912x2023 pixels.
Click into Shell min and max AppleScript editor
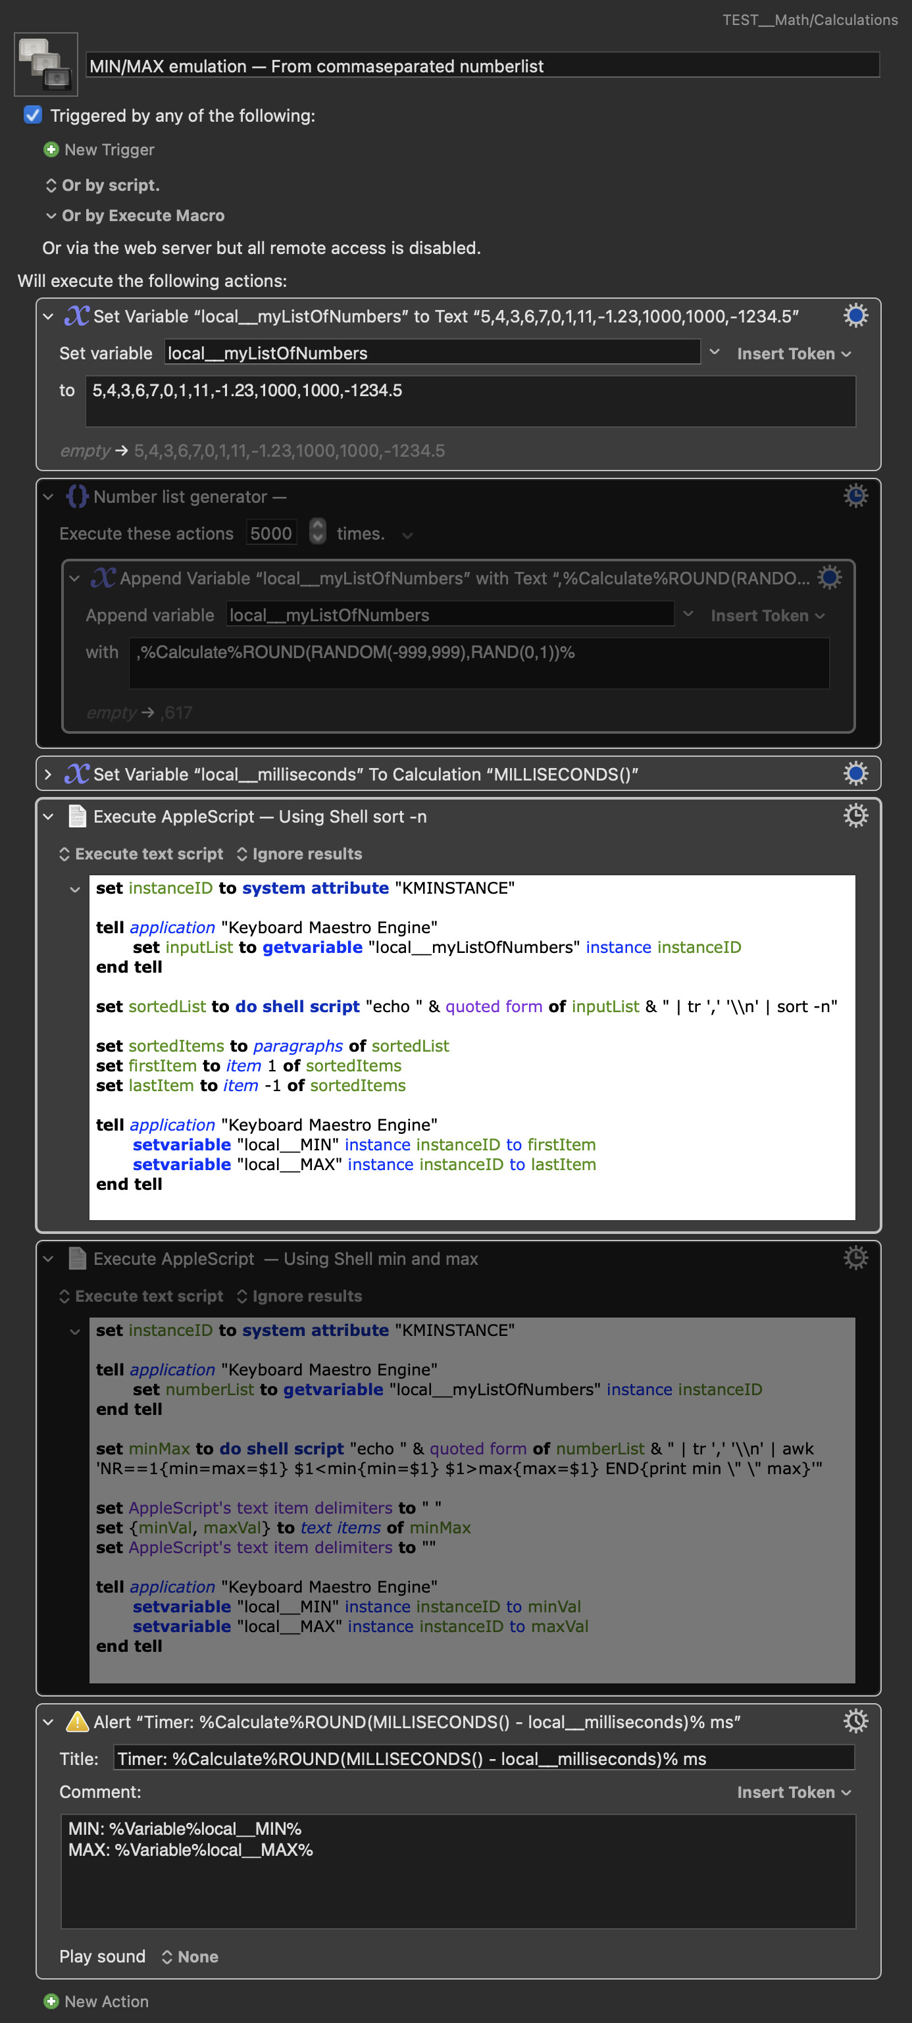tap(472, 1499)
